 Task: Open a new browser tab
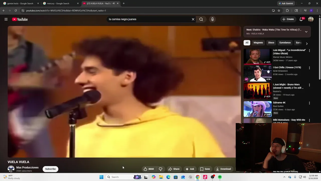point(124,4)
